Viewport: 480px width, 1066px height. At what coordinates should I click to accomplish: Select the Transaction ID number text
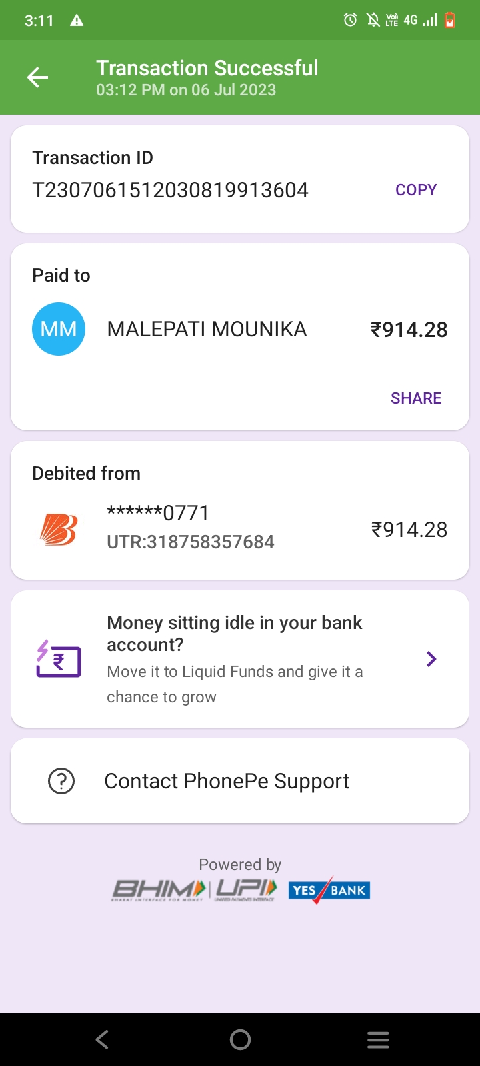pyautogui.click(x=171, y=191)
